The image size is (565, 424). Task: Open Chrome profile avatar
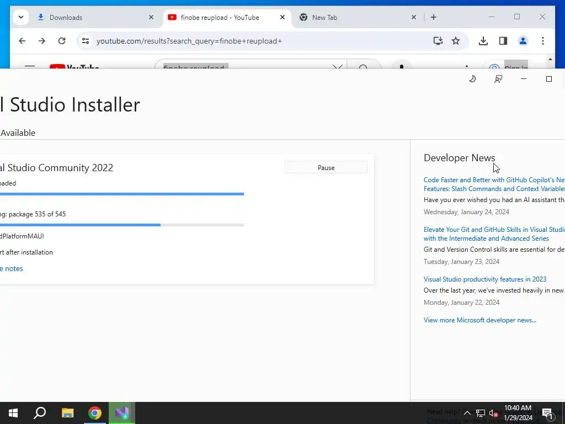pyautogui.click(x=523, y=41)
